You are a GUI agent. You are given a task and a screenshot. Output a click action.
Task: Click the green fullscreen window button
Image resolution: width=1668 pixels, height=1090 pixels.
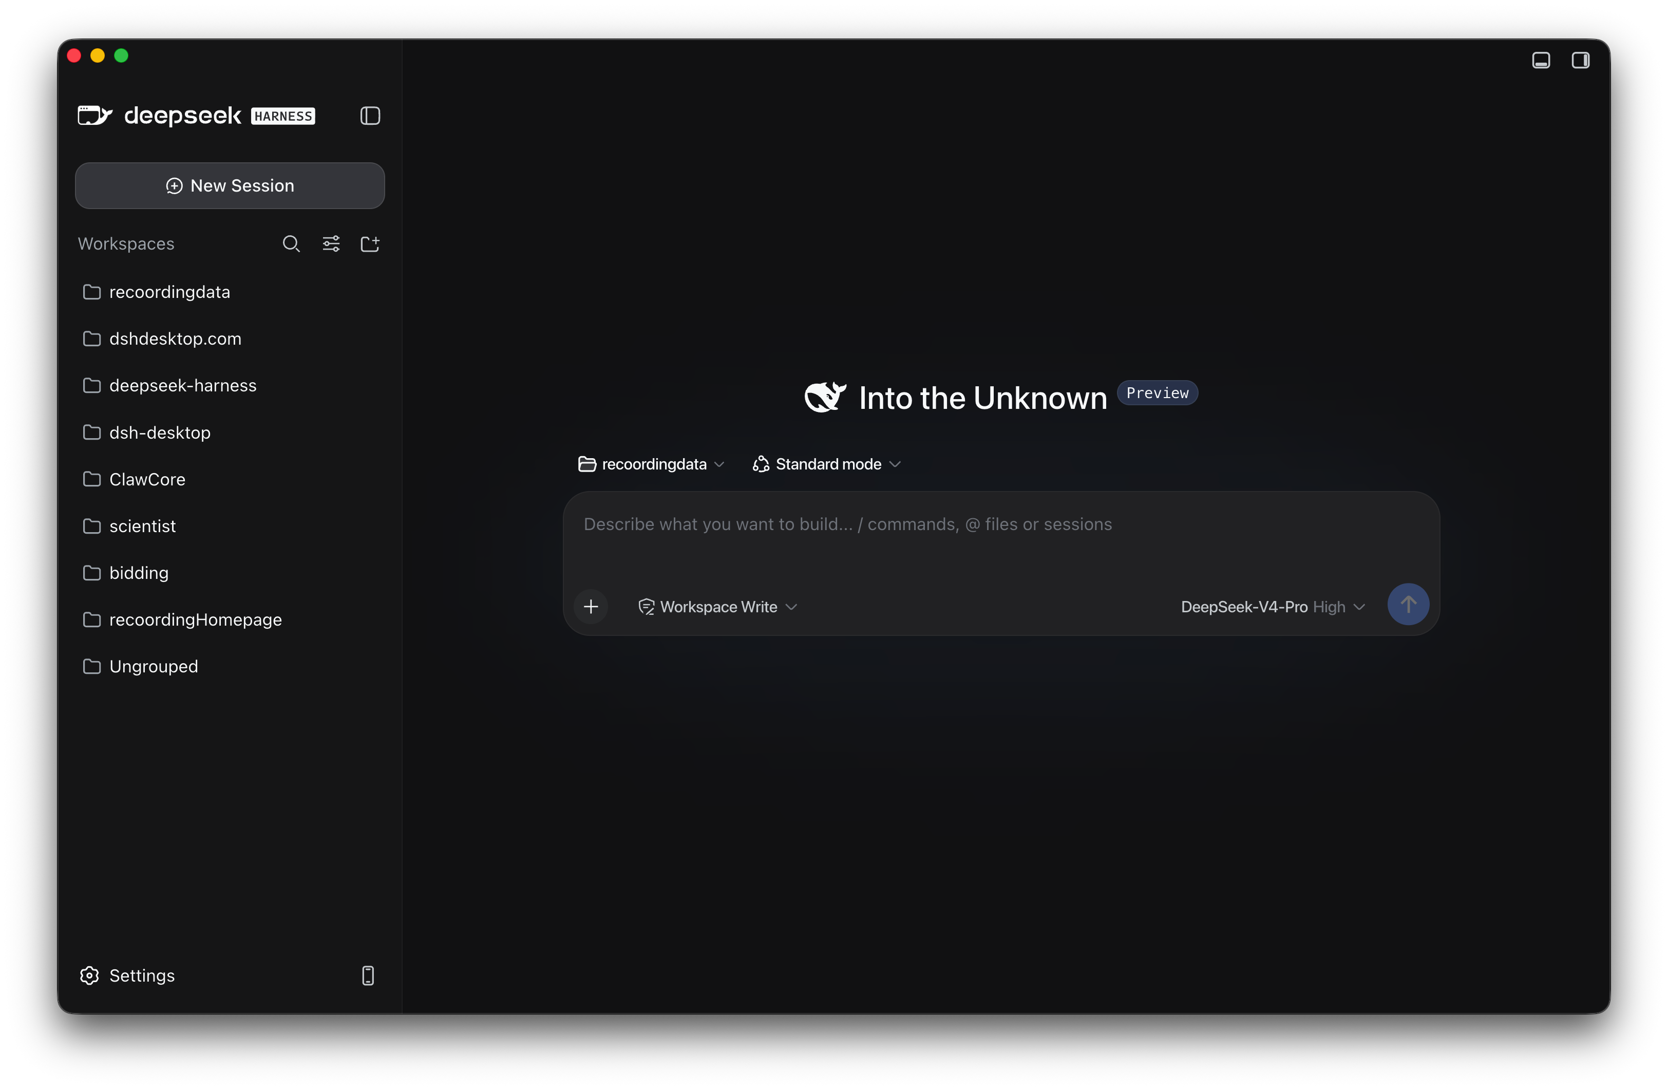click(121, 55)
